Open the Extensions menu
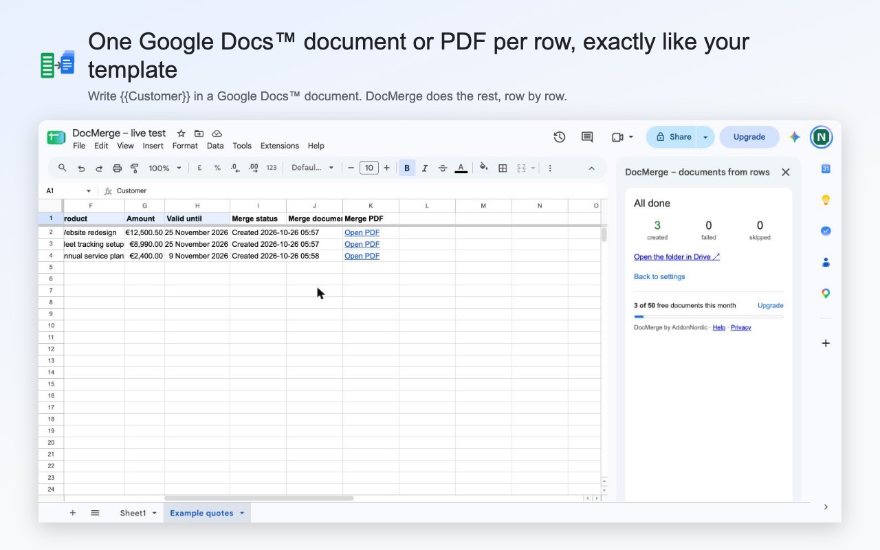Image resolution: width=880 pixels, height=550 pixels. (x=280, y=146)
